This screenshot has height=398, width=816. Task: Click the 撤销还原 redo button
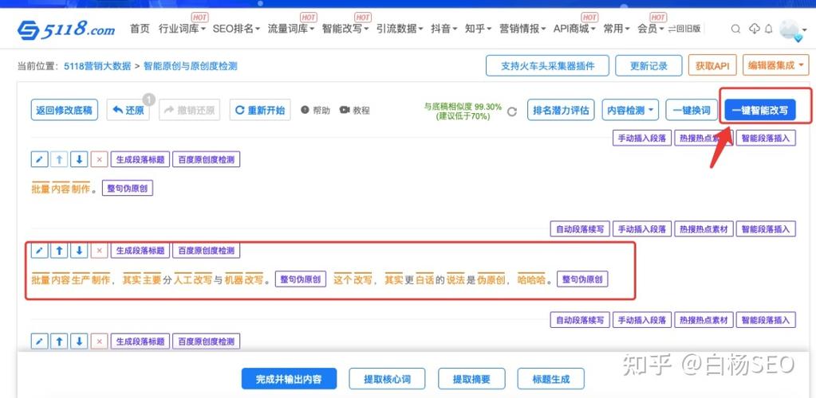[x=189, y=110]
